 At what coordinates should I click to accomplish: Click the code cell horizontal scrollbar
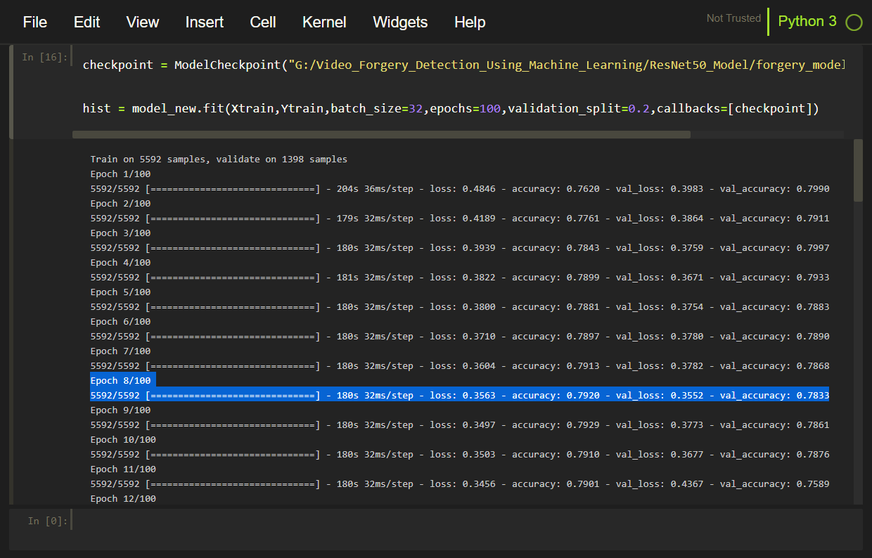pos(381,134)
